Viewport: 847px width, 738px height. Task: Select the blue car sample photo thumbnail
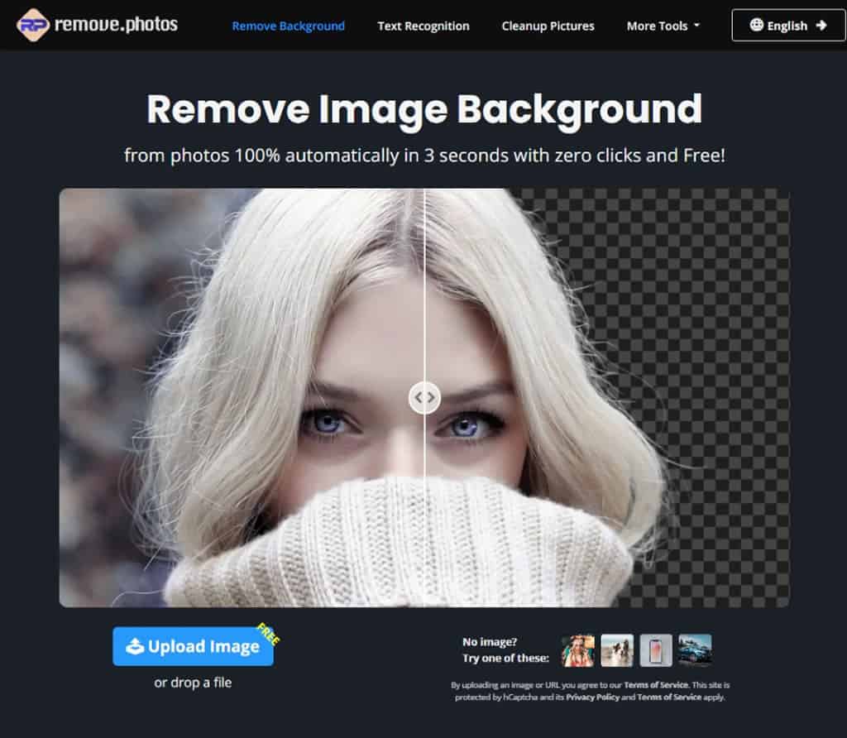click(x=695, y=650)
